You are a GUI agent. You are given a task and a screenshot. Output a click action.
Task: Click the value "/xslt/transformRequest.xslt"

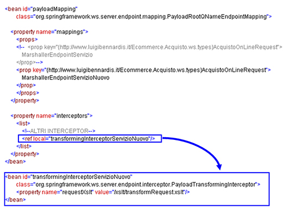pos(149,192)
